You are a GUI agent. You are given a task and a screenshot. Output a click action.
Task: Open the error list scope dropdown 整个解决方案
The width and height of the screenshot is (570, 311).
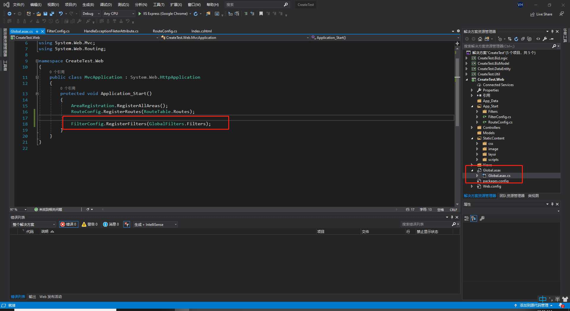(34, 224)
